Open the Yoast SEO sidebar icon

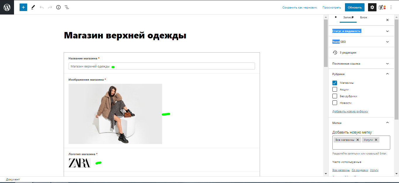point(382,7)
